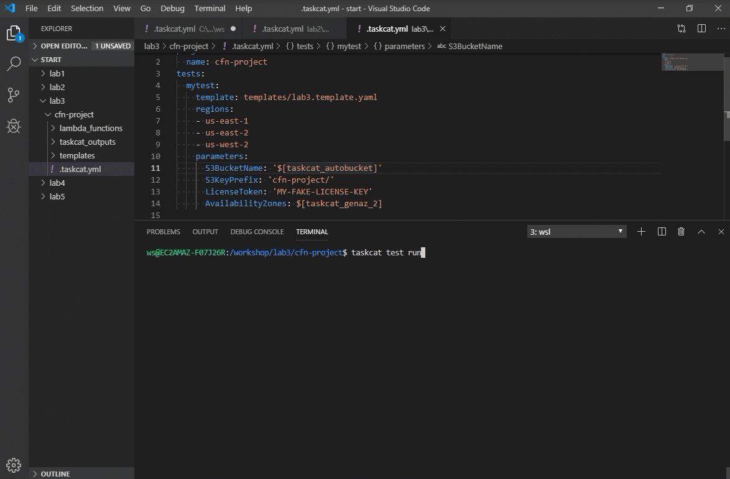Open the File menu
The height and width of the screenshot is (479, 730).
coord(32,8)
